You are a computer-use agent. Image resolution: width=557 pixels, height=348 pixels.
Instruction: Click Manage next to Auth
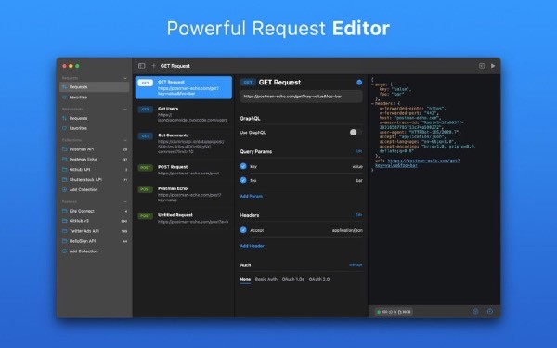tap(356, 264)
